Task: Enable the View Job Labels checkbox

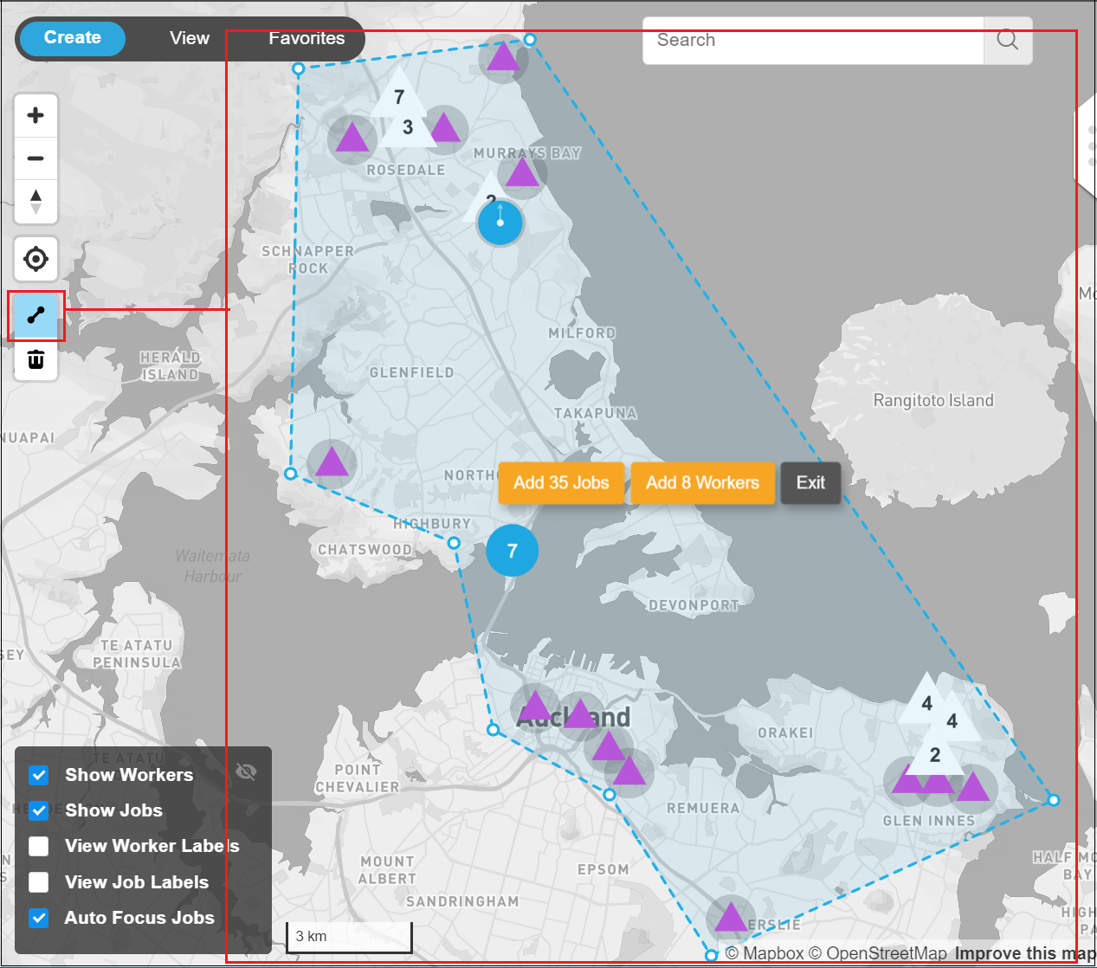Action: [x=39, y=882]
